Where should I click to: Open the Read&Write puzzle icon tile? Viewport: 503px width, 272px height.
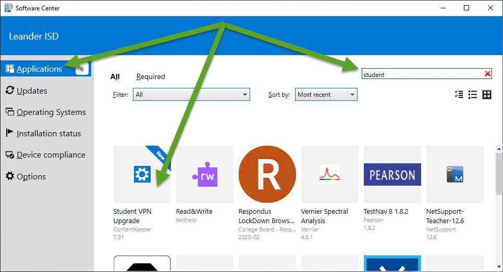coord(205,174)
